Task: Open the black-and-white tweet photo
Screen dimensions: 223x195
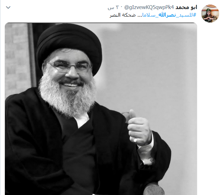Action: [101, 109]
